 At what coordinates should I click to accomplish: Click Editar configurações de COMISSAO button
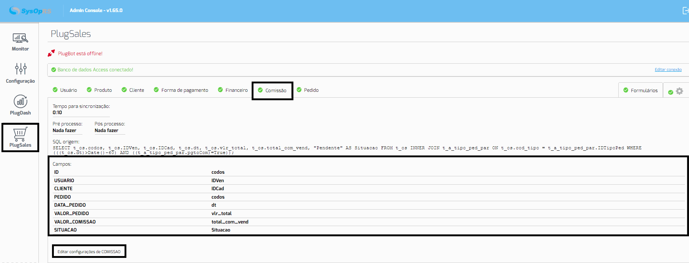click(x=89, y=252)
